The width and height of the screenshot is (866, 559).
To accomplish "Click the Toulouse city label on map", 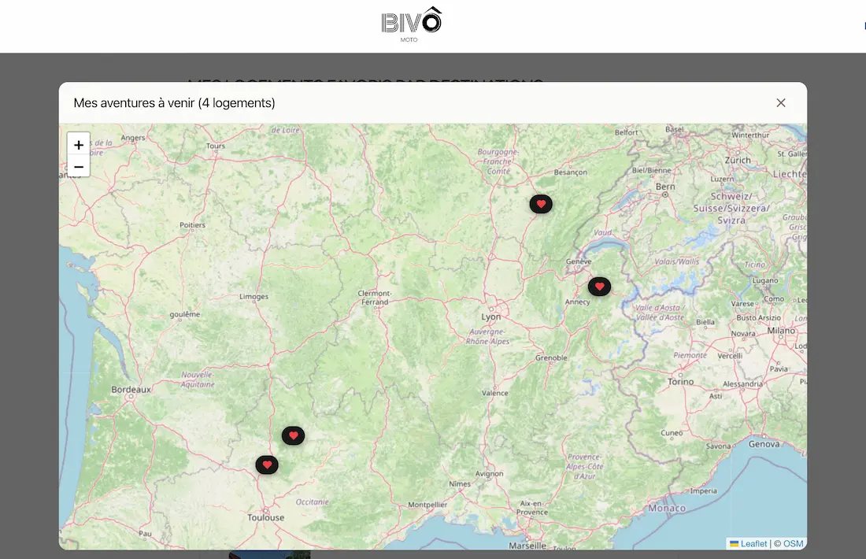I will [265, 517].
